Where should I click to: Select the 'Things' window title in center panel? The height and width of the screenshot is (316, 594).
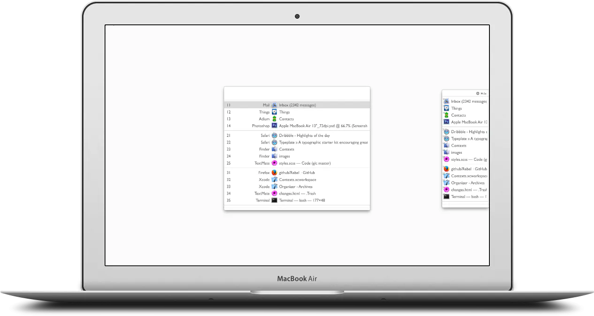[284, 112]
